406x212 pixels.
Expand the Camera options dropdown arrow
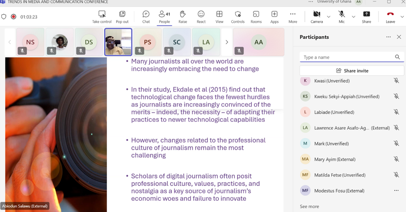(329, 17)
